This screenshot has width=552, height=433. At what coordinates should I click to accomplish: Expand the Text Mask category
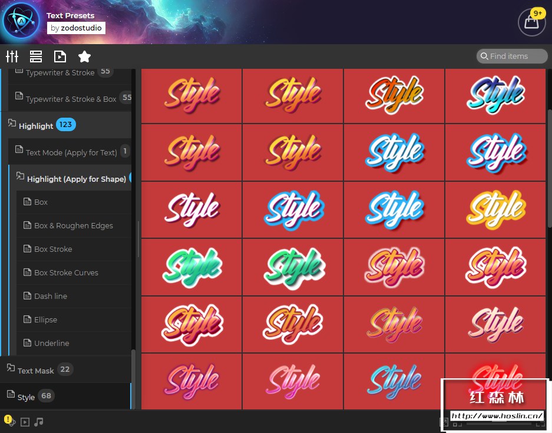pos(65,369)
